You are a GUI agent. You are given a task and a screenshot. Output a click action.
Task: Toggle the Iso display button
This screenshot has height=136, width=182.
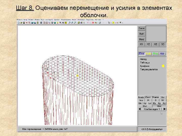pyautogui.click(x=141, y=100)
